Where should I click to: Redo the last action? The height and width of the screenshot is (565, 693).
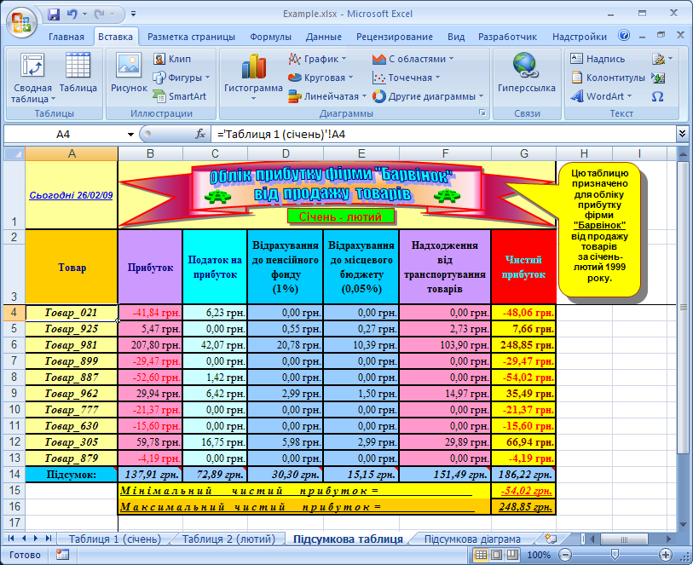point(100,14)
